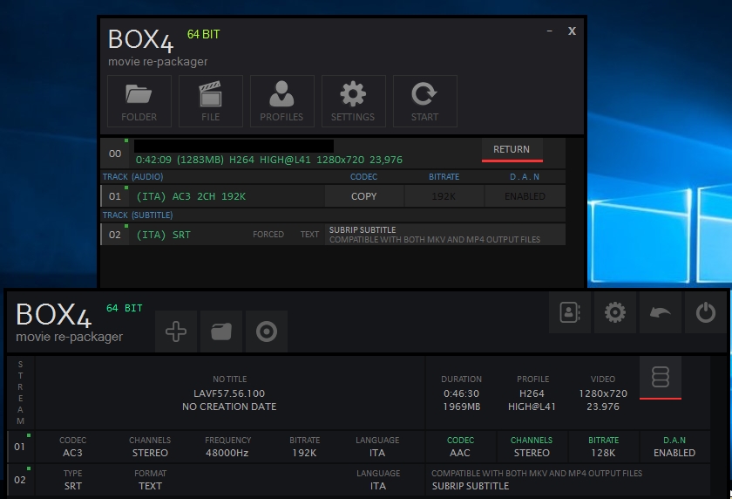Click the 00 video row number in upper window
Screen dimensions: 732x499
point(115,154)
